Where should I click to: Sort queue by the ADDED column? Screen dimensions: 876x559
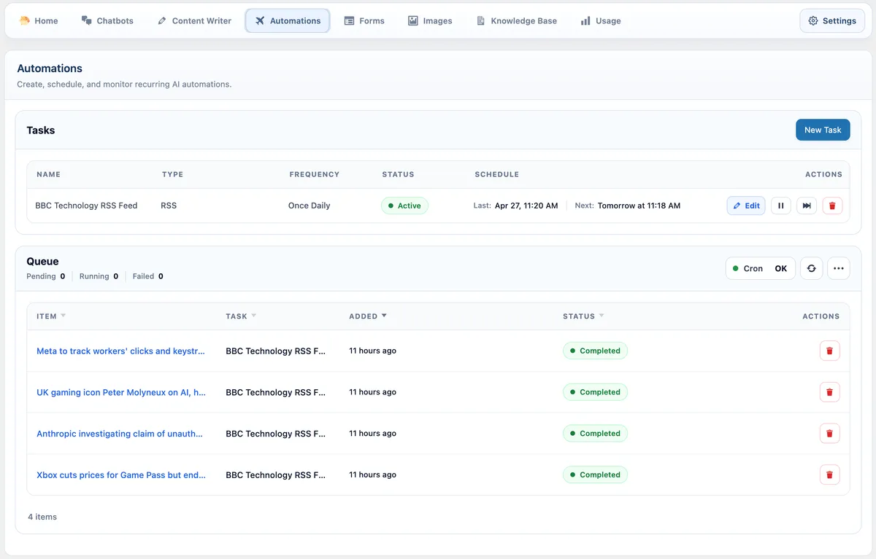coord(368,316)
